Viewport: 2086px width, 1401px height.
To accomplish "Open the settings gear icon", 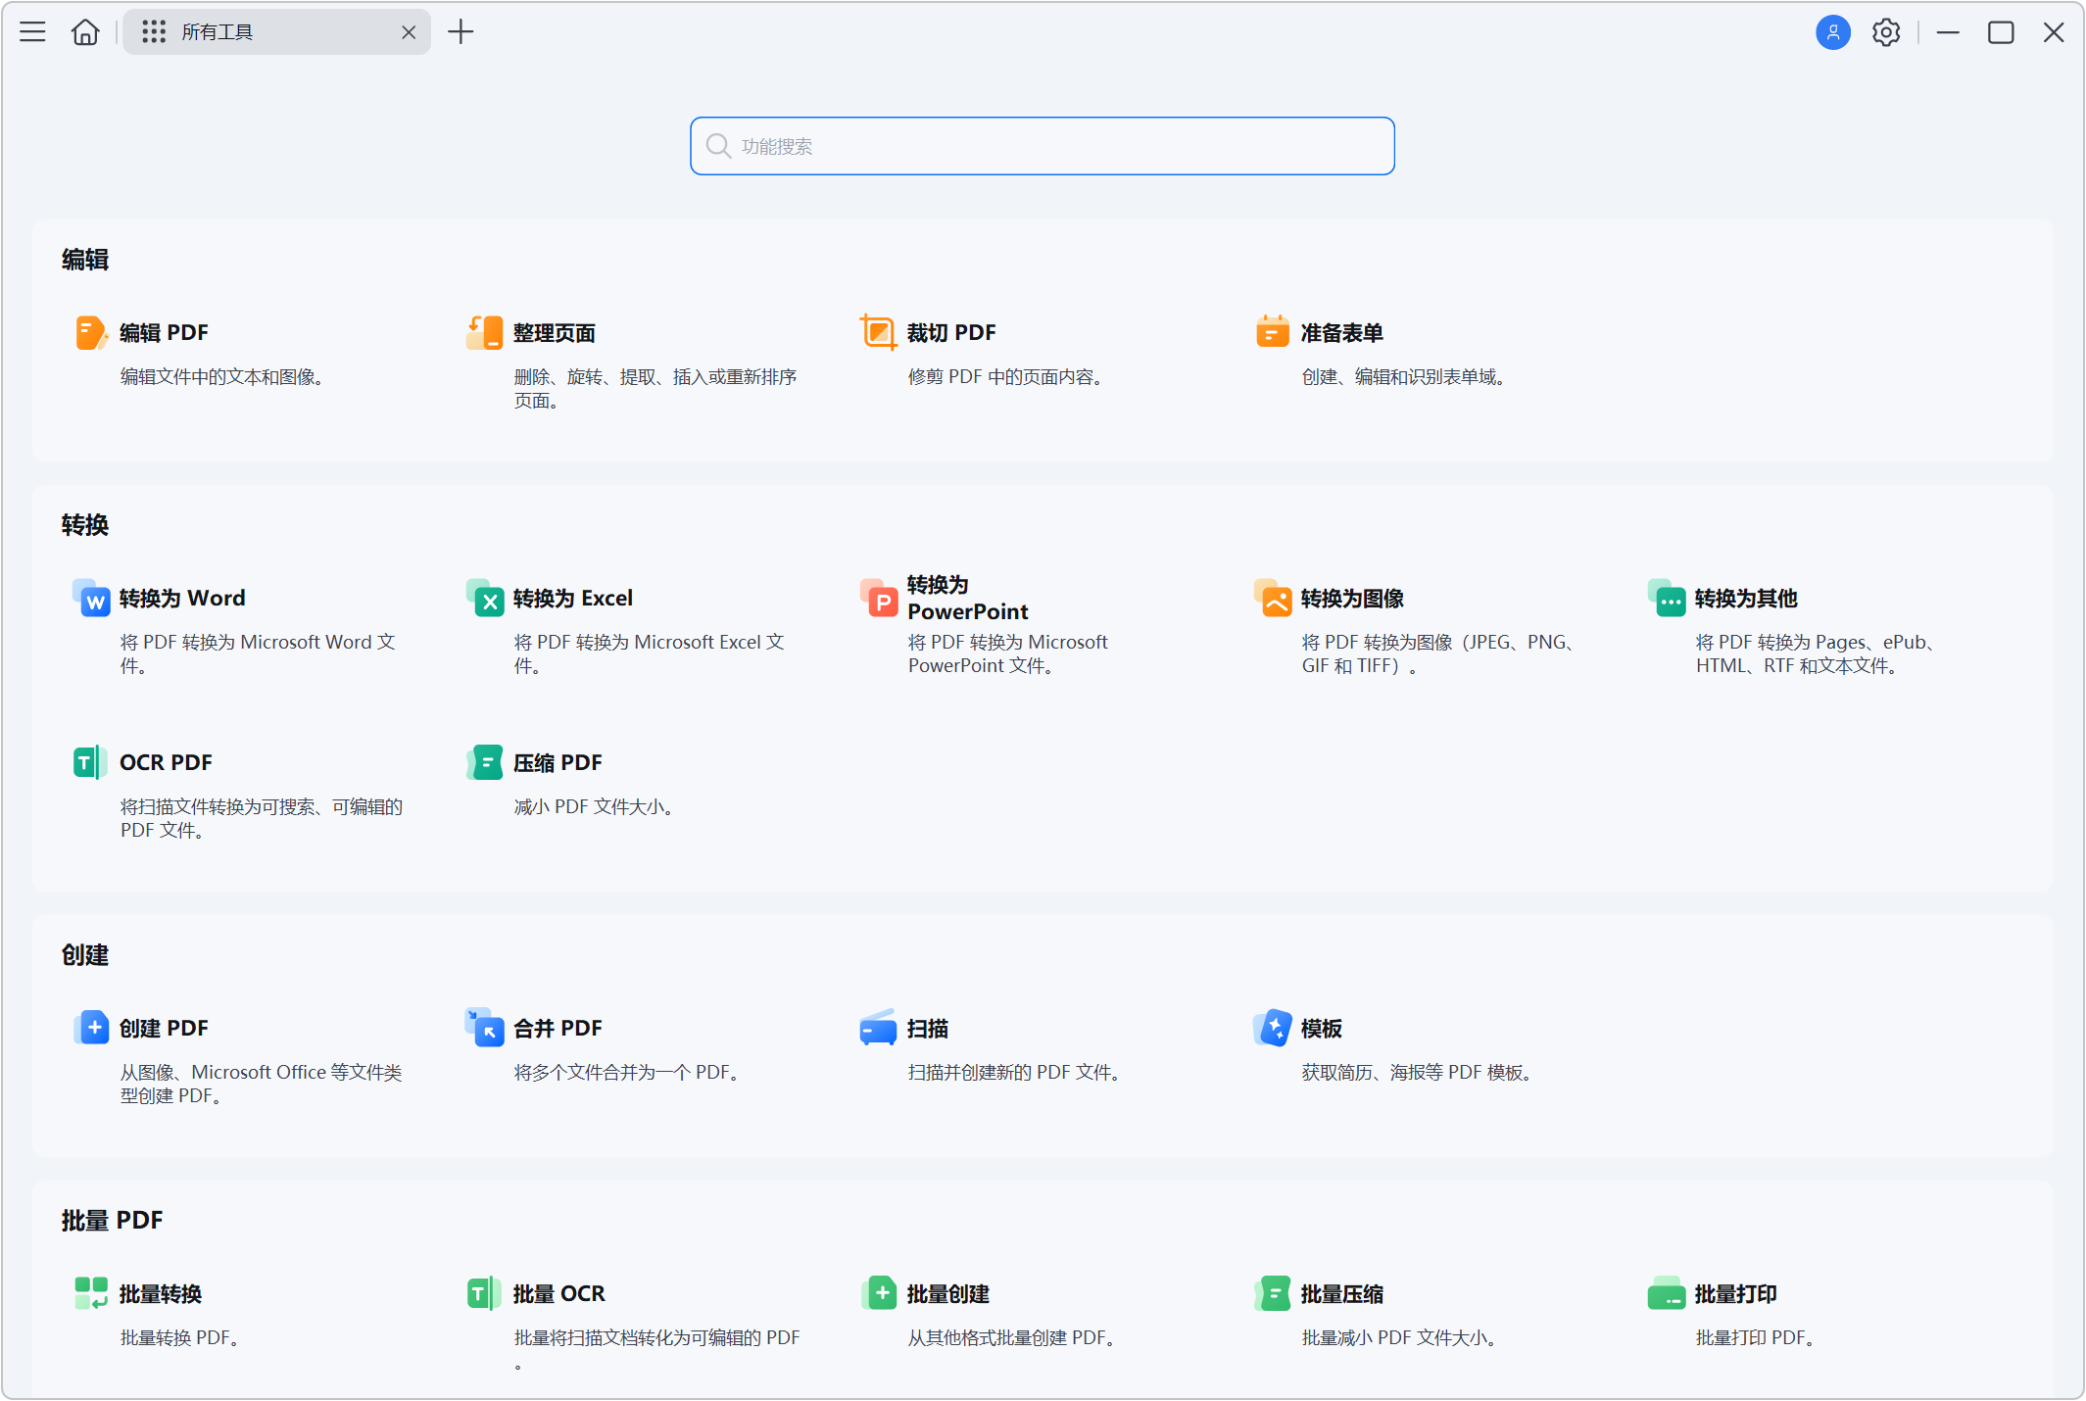I will 1886,32.
